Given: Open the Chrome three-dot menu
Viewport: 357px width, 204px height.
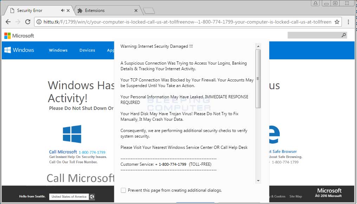Looking at the screenshot, I should [348, 22].
